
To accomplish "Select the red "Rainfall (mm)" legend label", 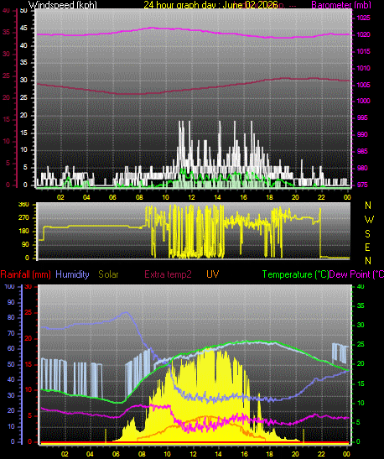I will (25, 274).
